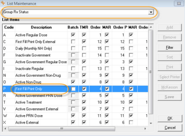Toggle TMR checkbox for Active Regular Dose
The image size is (185, 136).
84,35
